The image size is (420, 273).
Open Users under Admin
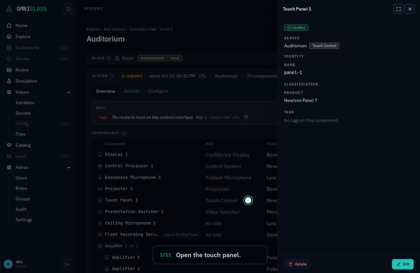[21, 178]
